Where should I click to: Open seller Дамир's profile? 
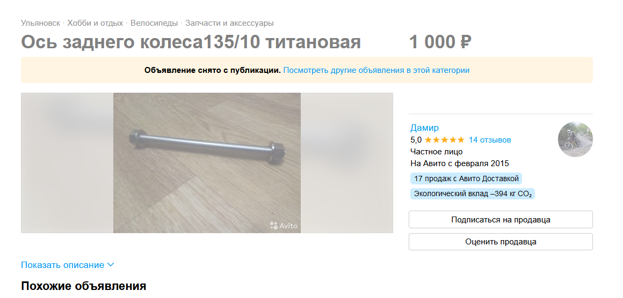(x=424, y=128)
